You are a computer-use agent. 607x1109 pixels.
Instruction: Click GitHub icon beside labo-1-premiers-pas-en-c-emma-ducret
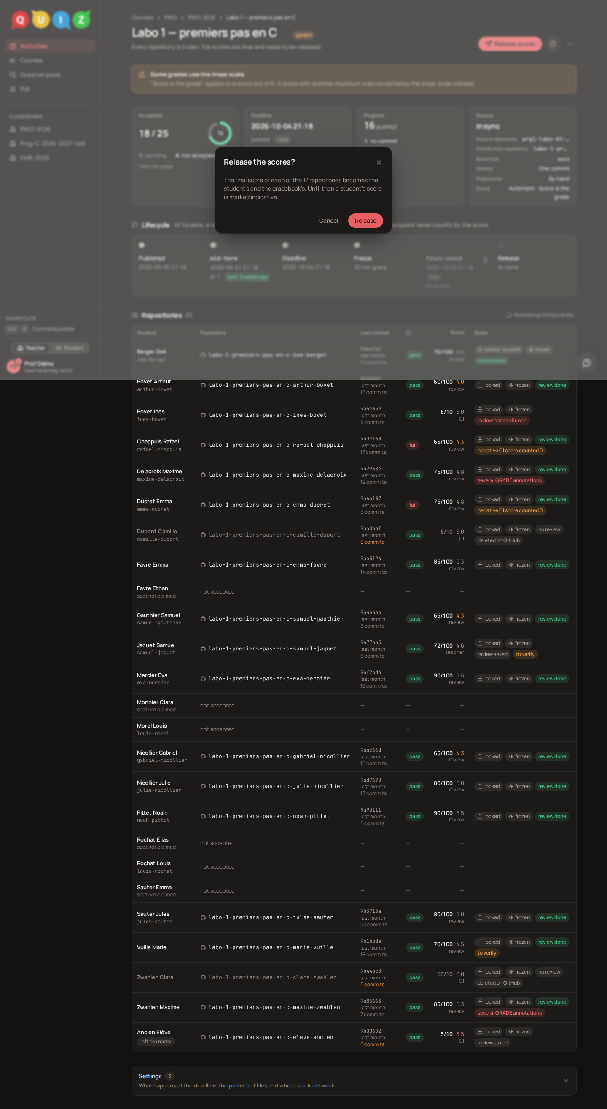(203, 505)
